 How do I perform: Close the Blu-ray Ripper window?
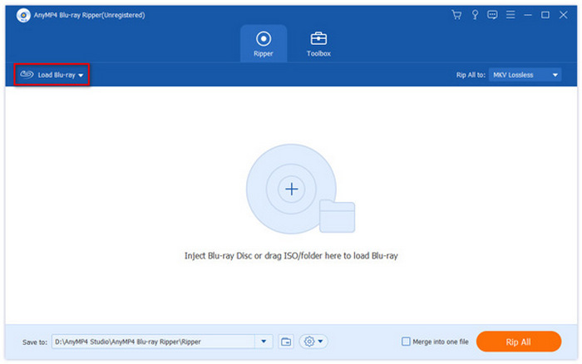click(x=563, y=14)
